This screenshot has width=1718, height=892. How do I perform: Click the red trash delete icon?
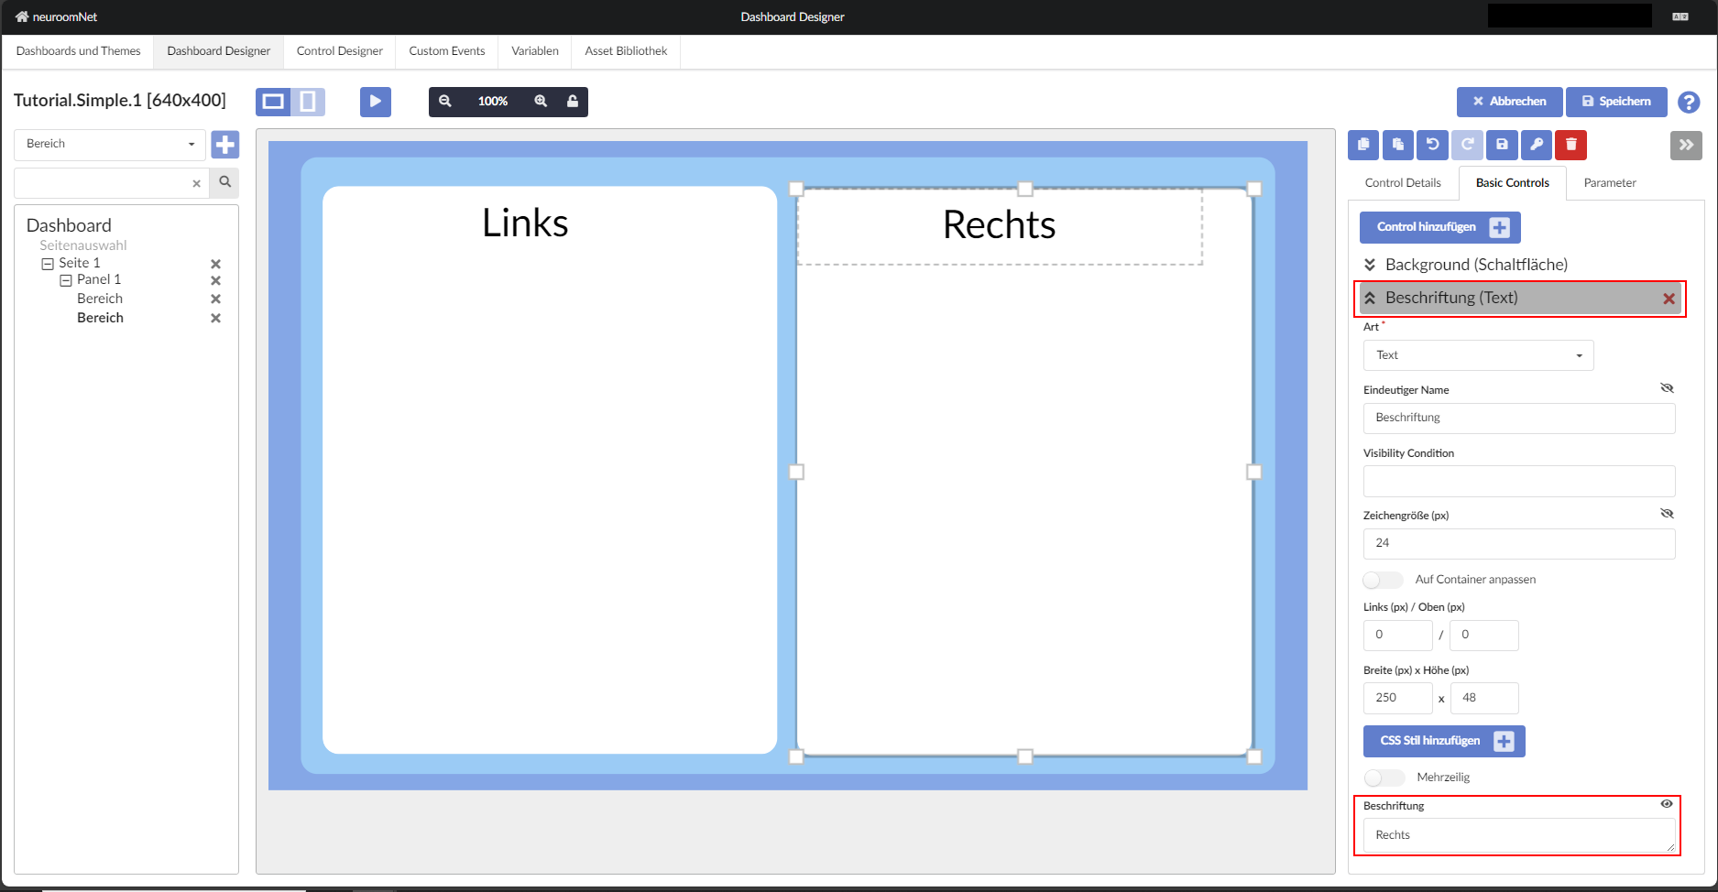point(1570,145)
